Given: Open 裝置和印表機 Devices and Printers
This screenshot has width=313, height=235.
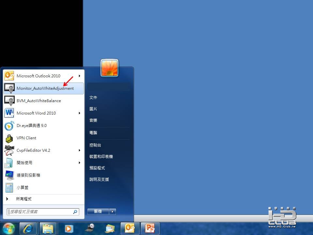Looking at the screenshot, I should click(101, 156).
